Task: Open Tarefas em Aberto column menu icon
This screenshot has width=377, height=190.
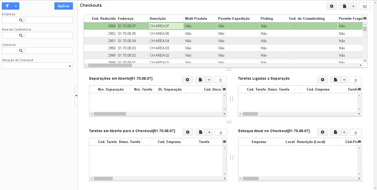Action: coord(225,142)
